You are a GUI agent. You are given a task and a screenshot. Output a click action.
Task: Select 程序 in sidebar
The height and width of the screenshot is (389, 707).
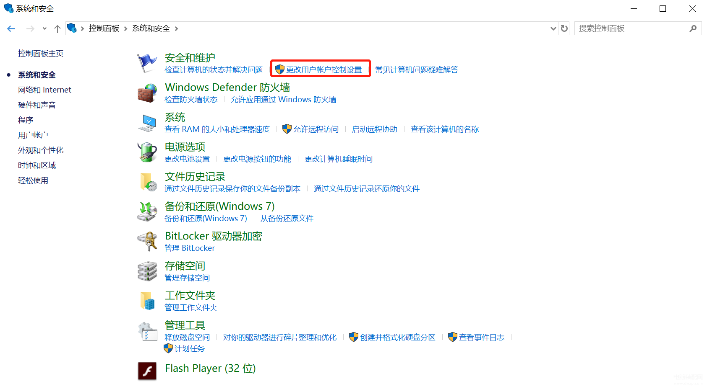pyautogui.click(x=26, y=120)
